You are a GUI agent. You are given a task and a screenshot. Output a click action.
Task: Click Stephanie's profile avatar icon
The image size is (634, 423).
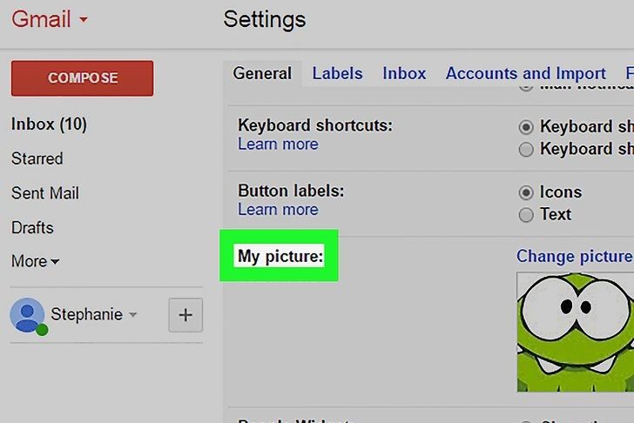pyautogui.click(x=28, y=315)
